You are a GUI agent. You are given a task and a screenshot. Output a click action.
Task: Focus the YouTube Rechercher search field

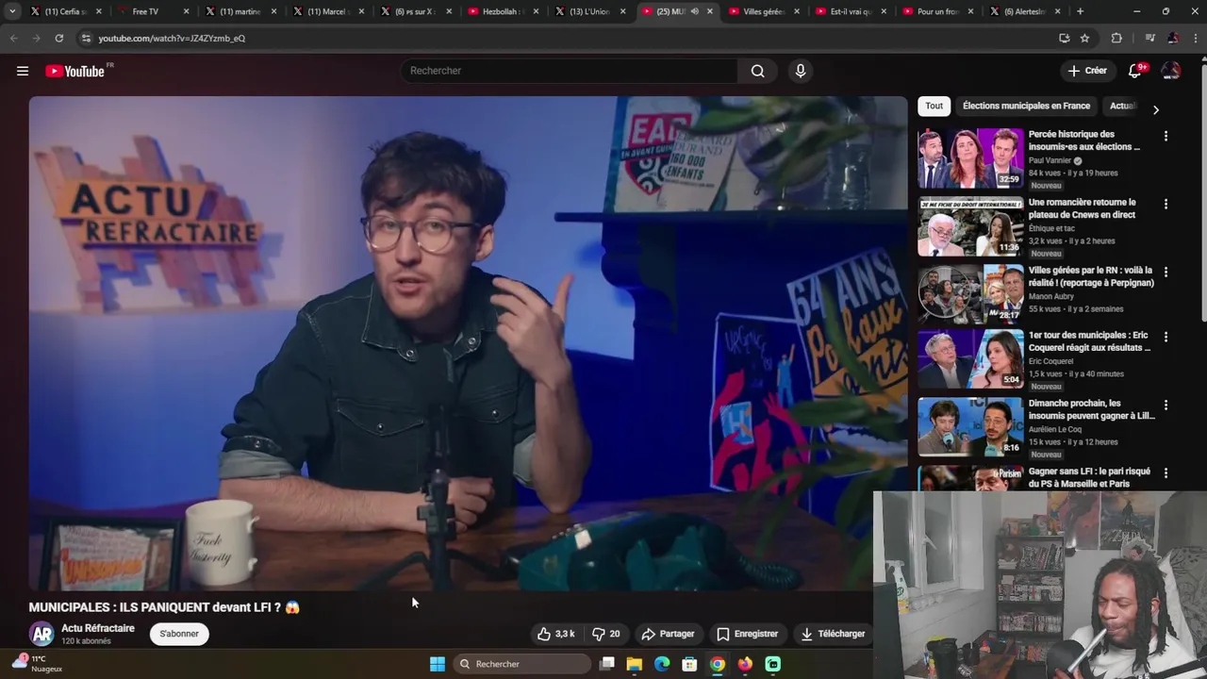(x=569, y=71)
